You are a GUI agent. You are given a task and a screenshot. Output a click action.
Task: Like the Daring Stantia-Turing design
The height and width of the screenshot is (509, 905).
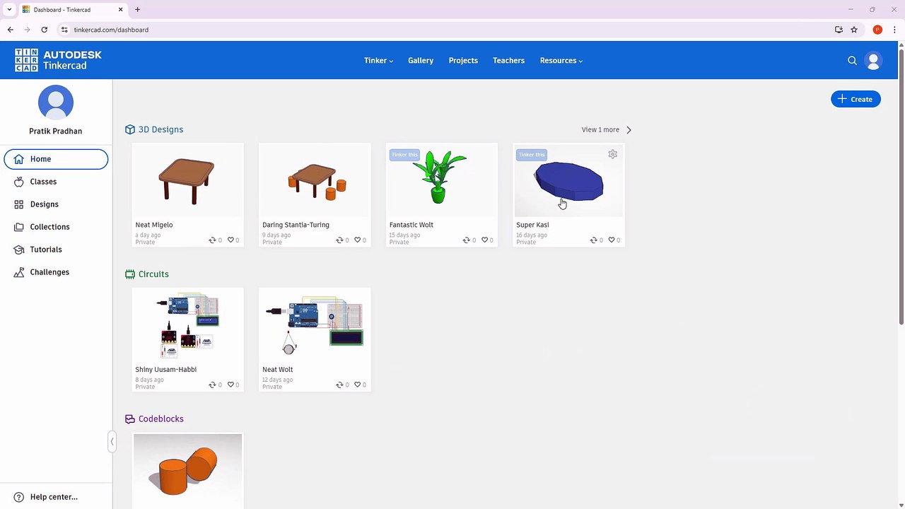(x=357, y=240)
